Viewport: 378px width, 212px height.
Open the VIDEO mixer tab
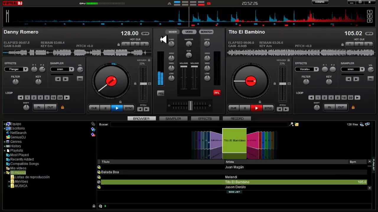(189, 32)
